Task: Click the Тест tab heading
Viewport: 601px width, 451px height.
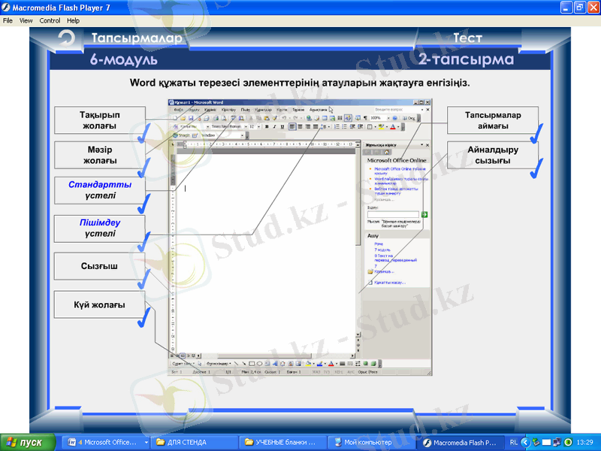Action: point(467,38)
